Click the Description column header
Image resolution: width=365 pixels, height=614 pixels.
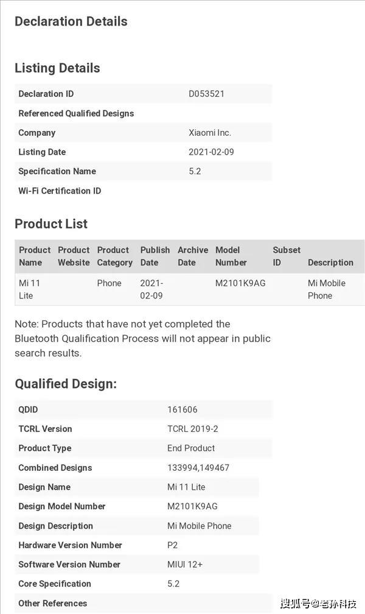tap(330, 263)
